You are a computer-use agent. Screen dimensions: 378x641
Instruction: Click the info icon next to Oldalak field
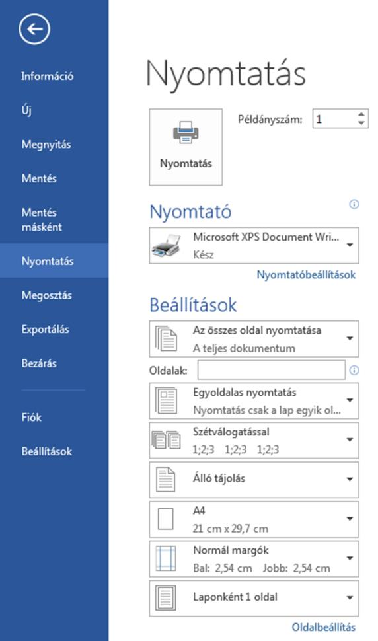pos(354,370)
